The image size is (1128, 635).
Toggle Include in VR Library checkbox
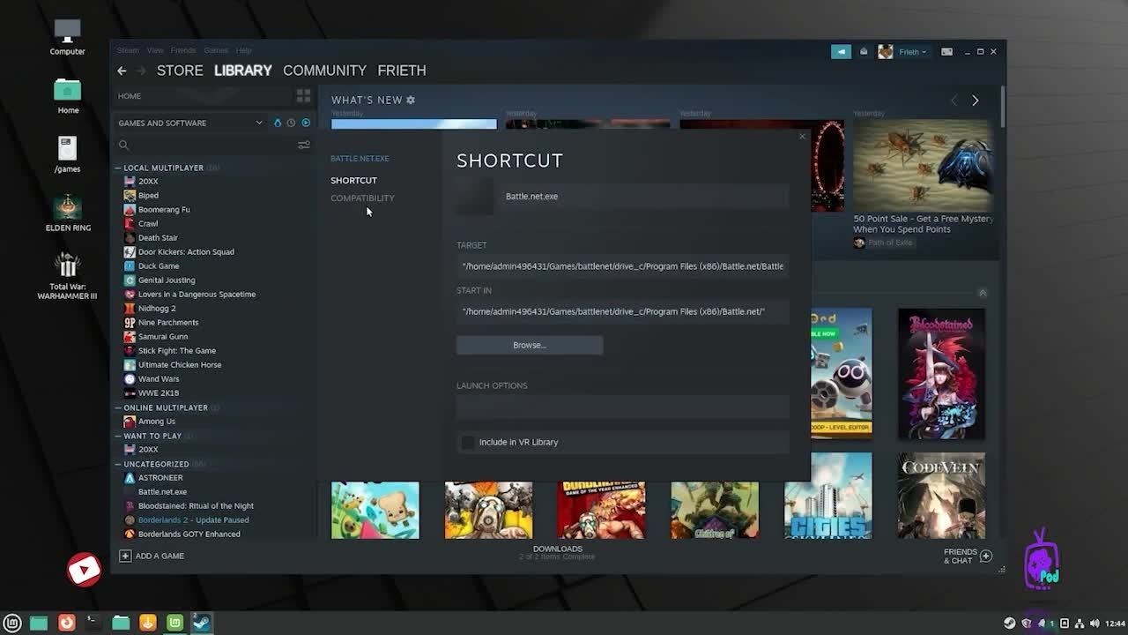point(468,442)
